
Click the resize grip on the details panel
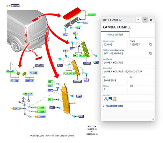point(153,119)
